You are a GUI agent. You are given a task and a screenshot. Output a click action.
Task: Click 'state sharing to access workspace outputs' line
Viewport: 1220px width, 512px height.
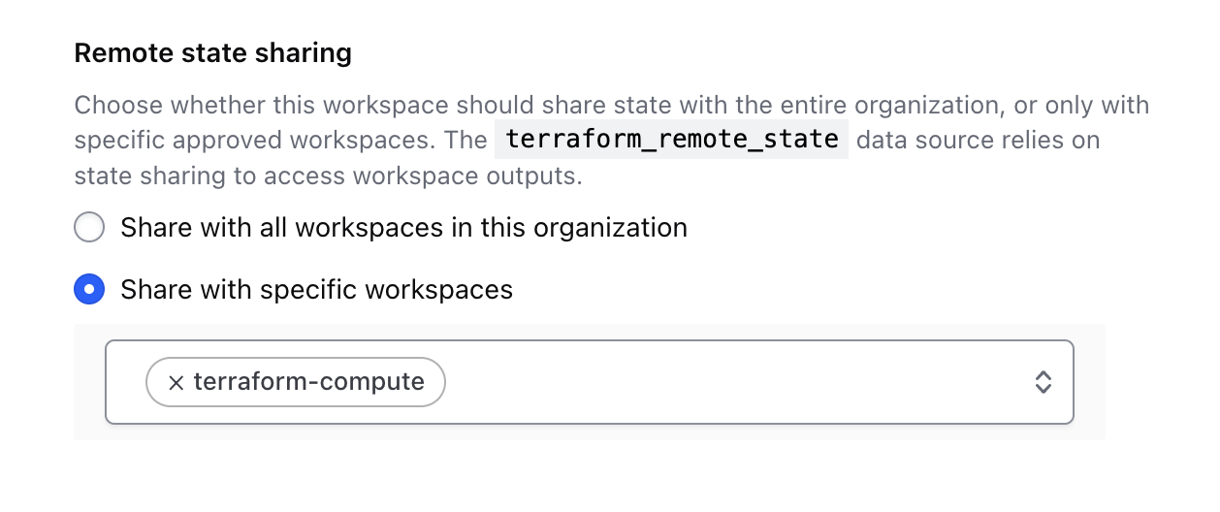(329, 176)
